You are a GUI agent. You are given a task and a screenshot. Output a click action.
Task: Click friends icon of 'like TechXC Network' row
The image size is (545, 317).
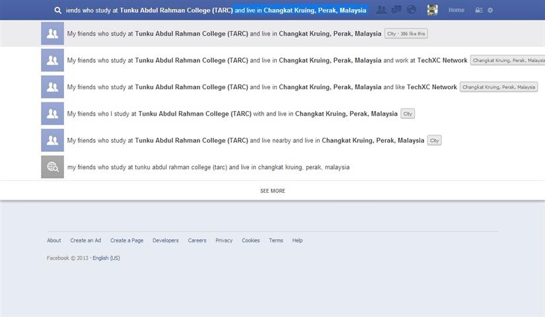coord(52,87)
